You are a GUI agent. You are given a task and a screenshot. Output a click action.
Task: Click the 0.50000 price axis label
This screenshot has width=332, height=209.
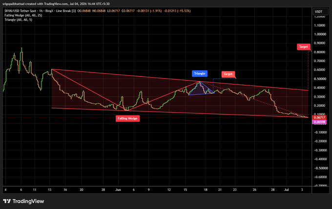(320, 79)
